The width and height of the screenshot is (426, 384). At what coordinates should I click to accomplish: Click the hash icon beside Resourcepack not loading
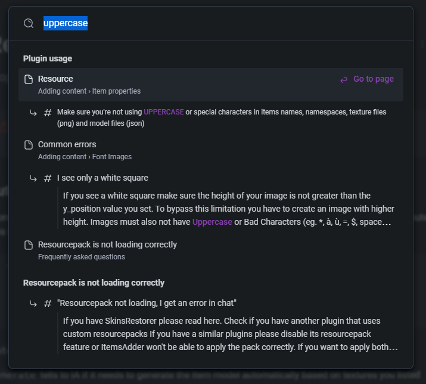[x=48, y=303]
